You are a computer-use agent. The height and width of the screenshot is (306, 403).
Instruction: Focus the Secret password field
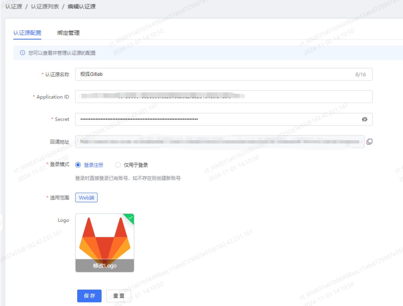(x=224, y=119)
